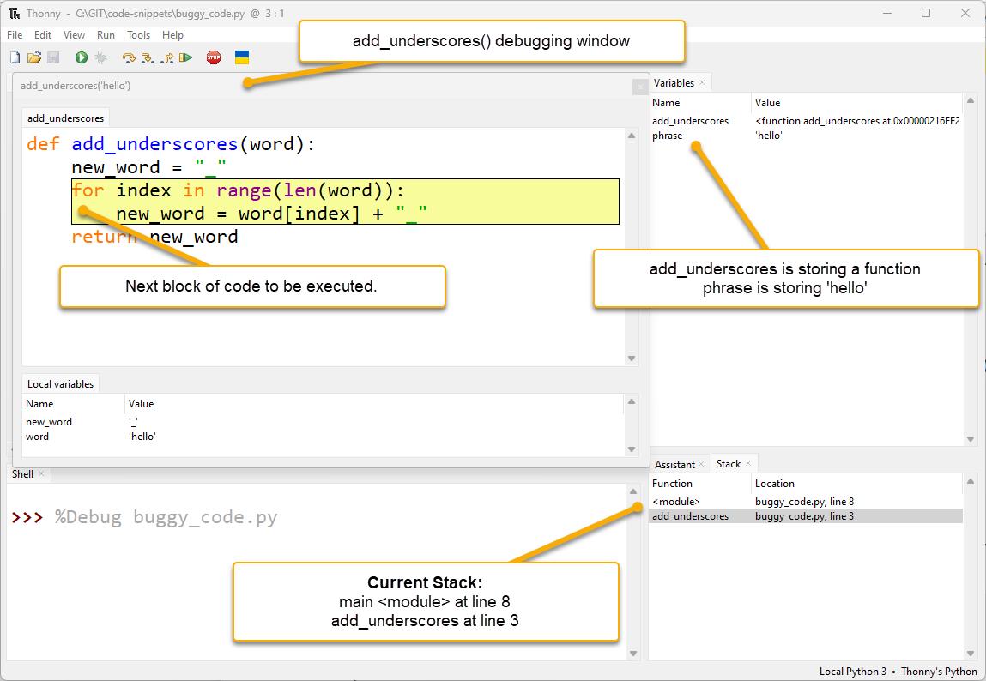Click scroll down arrow in Shell panel
The width and height of the screenshot is (986, 681).
click(633, 654)
